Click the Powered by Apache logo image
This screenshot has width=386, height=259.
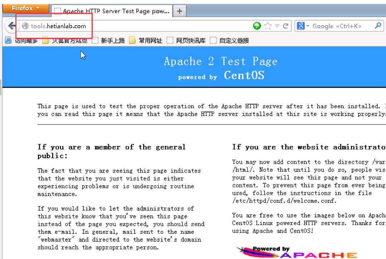pyautogui.click(x=297, y=252)
